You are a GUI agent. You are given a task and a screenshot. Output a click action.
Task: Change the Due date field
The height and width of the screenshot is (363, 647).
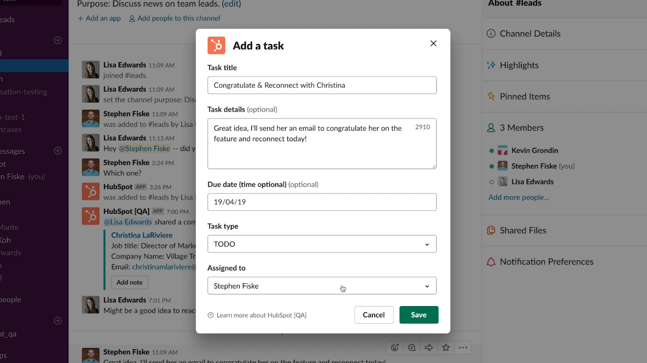pos(322,202)
